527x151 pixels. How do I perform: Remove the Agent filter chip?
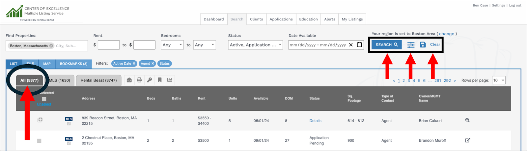[x=153, y=64]
